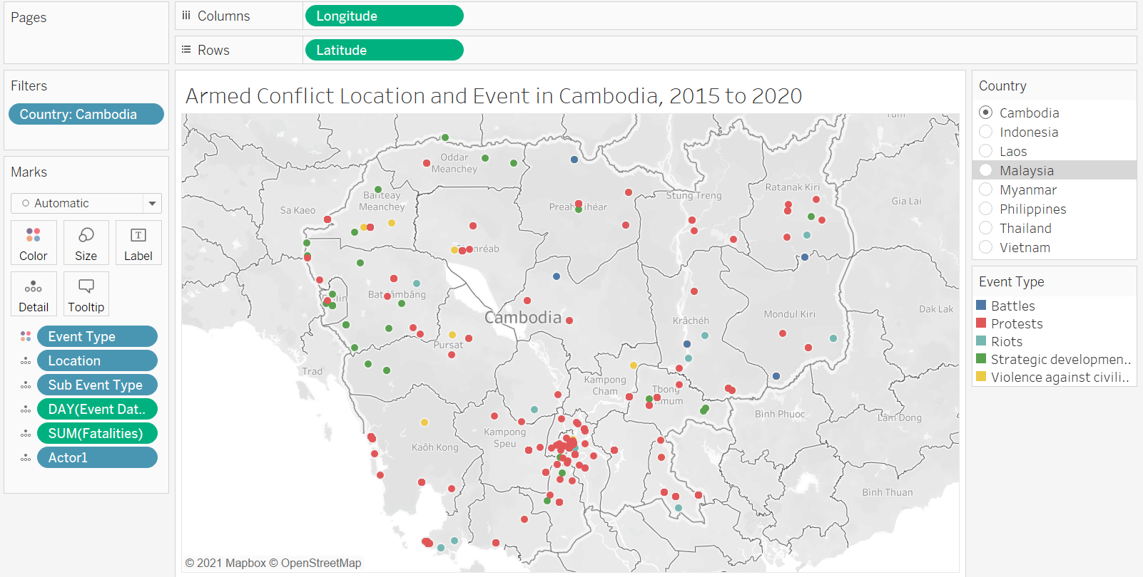The height and width of the screenshot is (577, 1143).
Task: Click detail icon beside Actor1 pill
Action: [26, 458]
